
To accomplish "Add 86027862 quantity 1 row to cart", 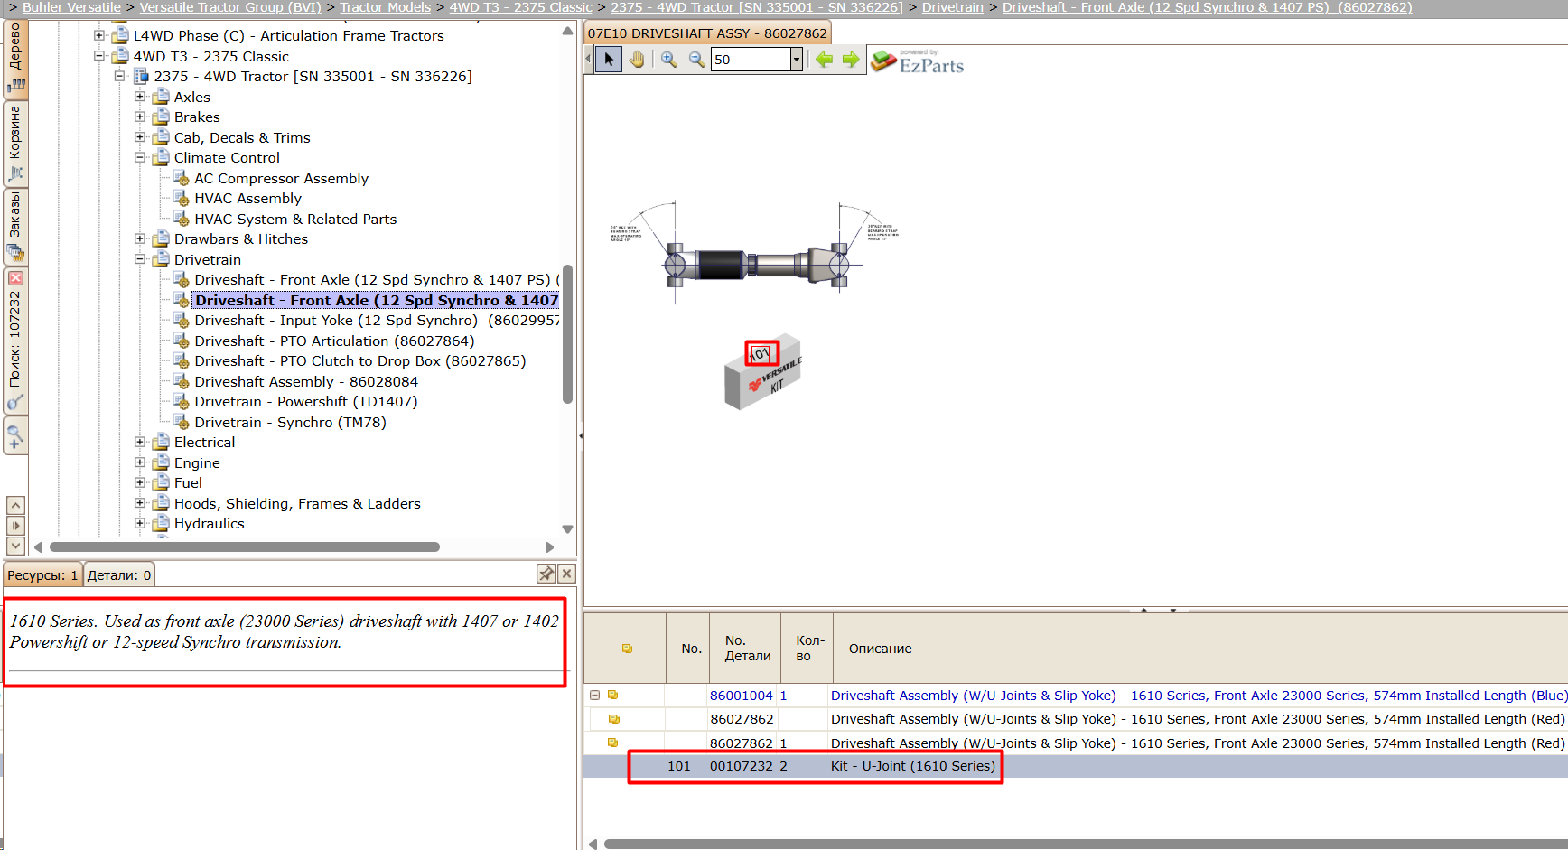I will pyautogui.click(x=612, y=743).
